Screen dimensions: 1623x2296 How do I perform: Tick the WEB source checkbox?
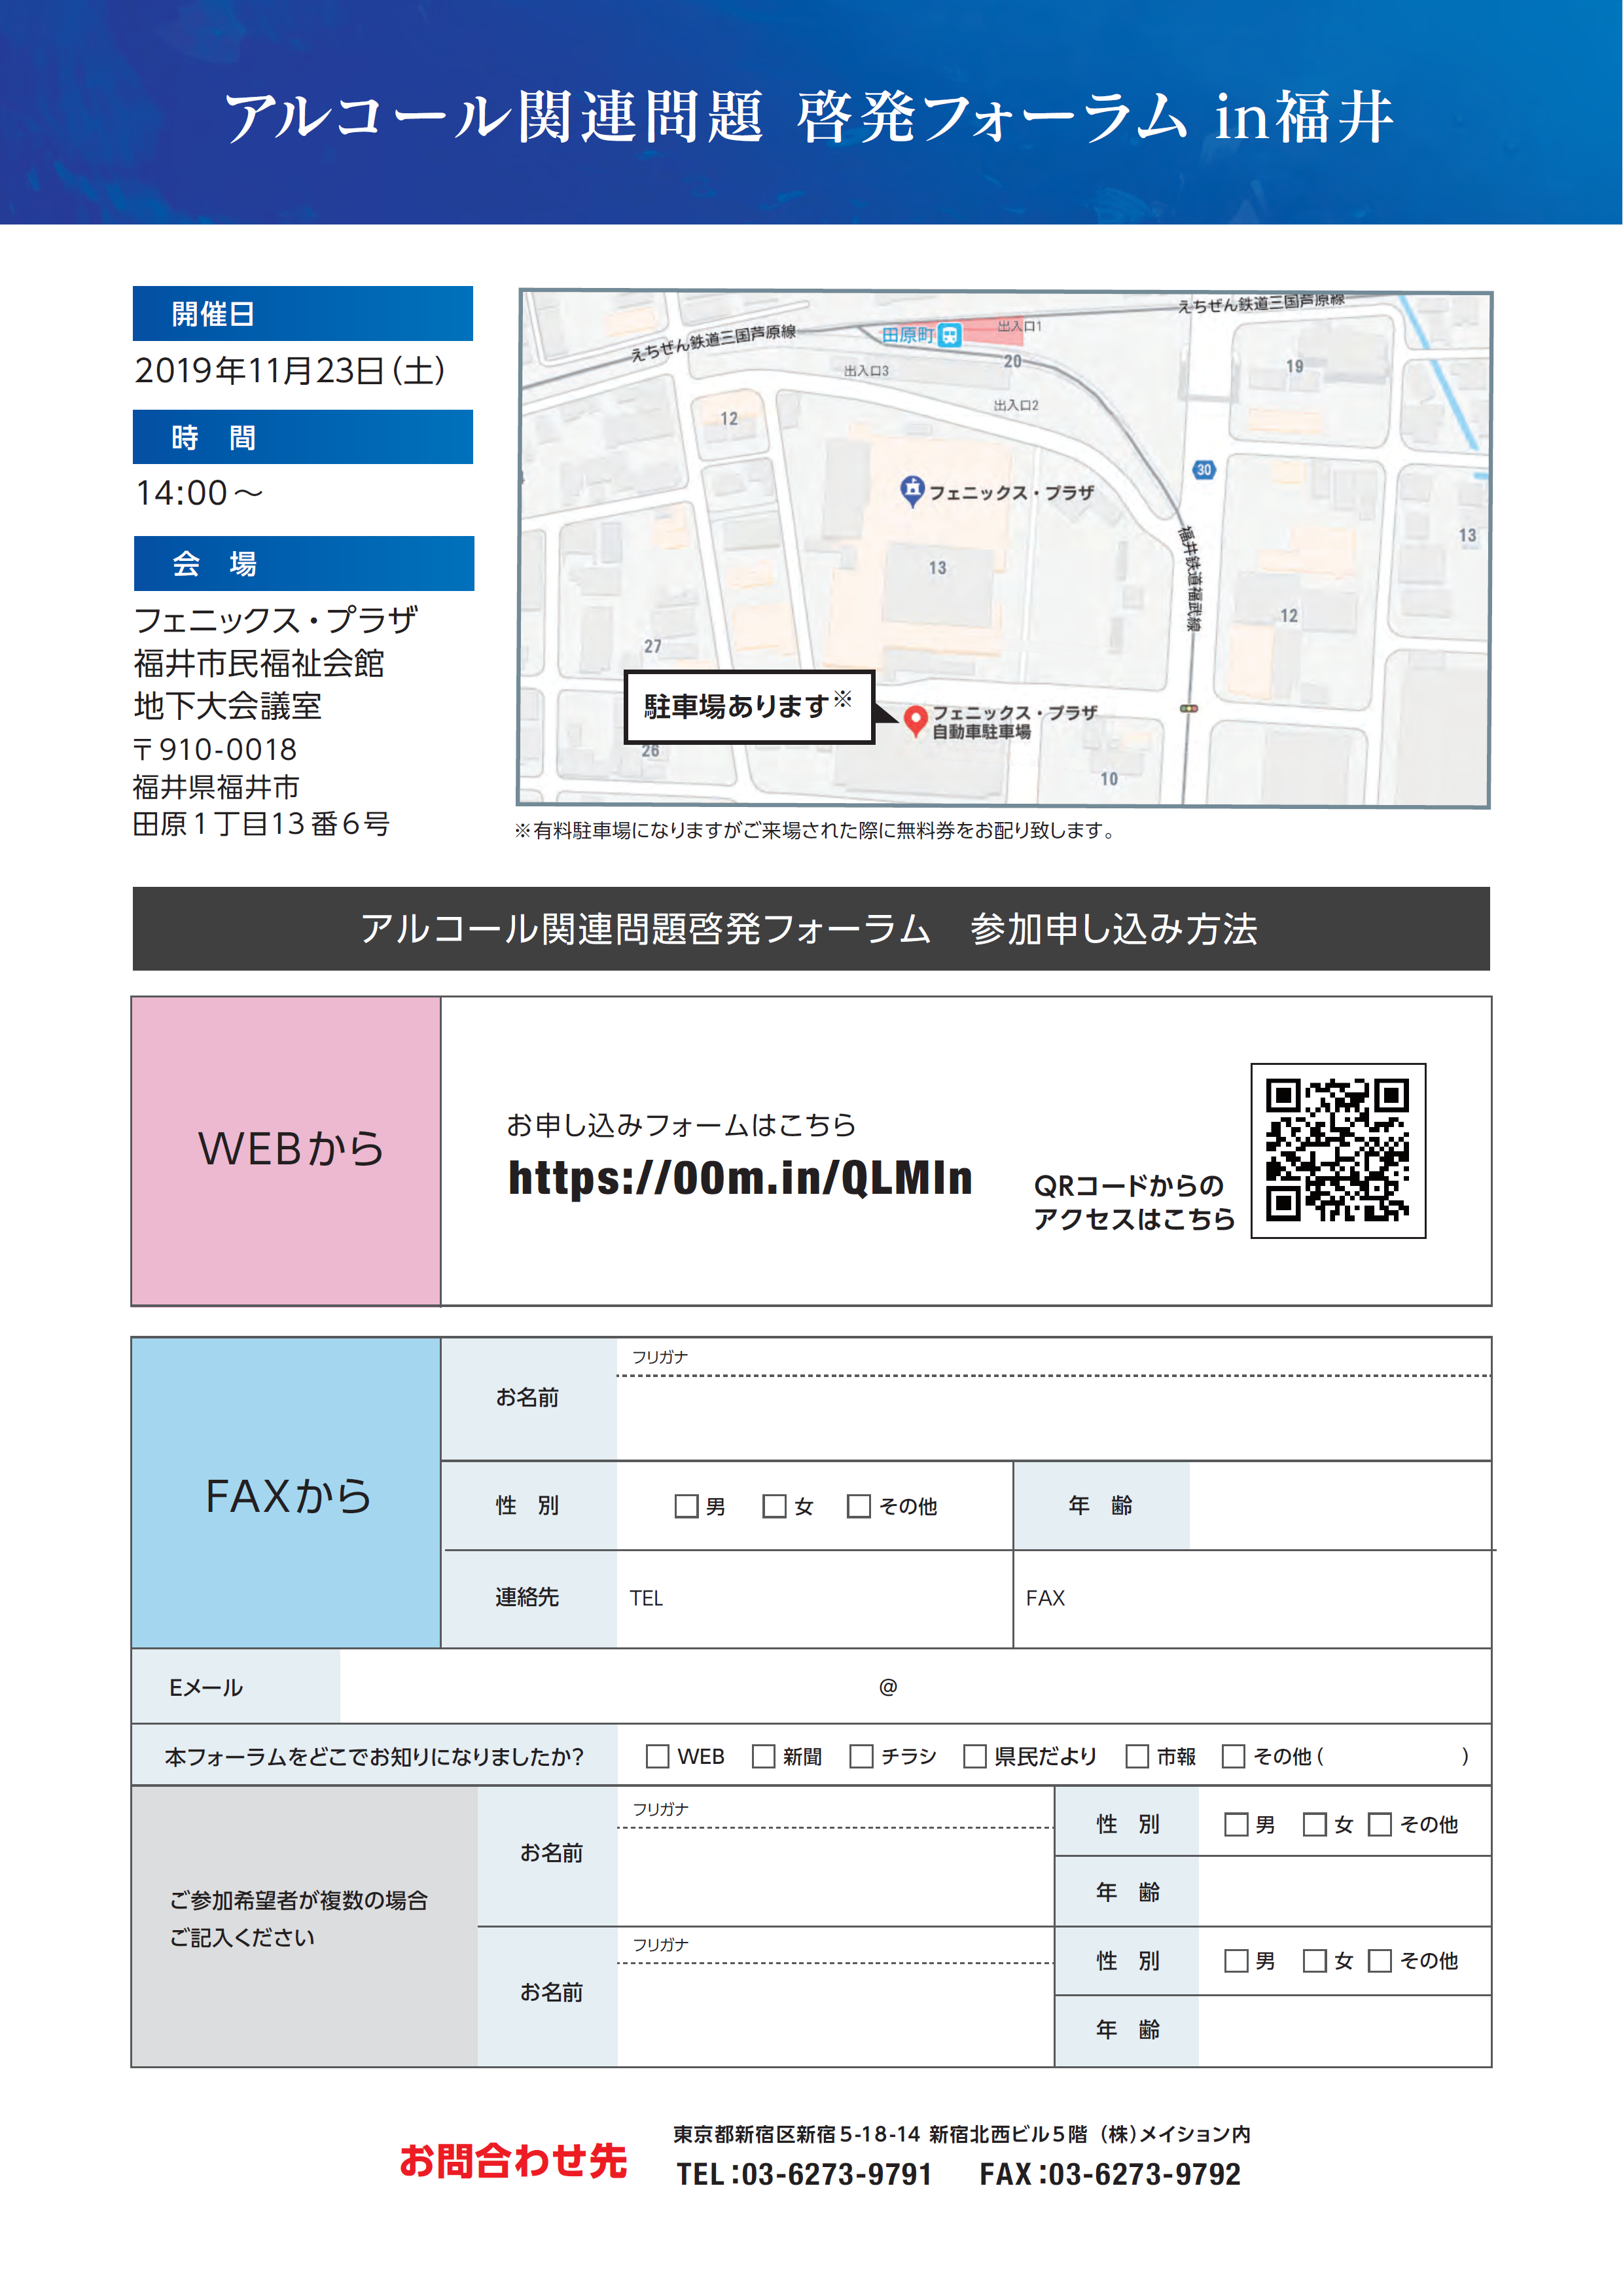point(657,1756)
